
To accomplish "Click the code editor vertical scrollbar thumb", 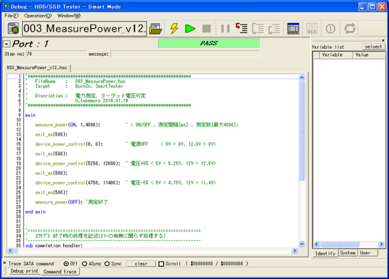I will pyautogui.click(x=302, y=131).
